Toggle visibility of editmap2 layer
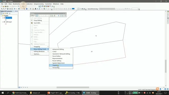This screenshot has width=169, height=95. pos(4,18)
